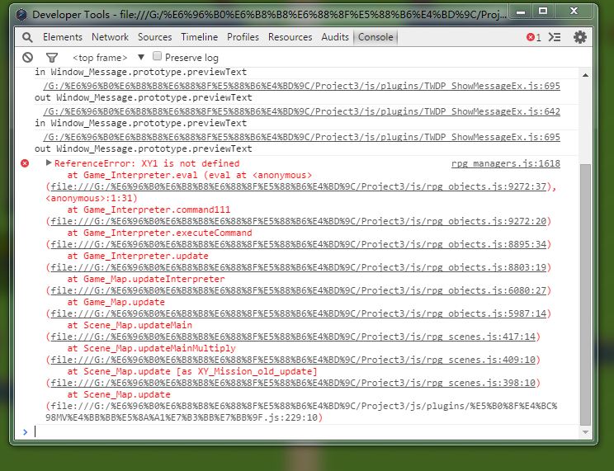Viewport: 614px width, 471px height.
Task: Open the rpg_managers.js:1618 source link
Action: pos(506,163)
